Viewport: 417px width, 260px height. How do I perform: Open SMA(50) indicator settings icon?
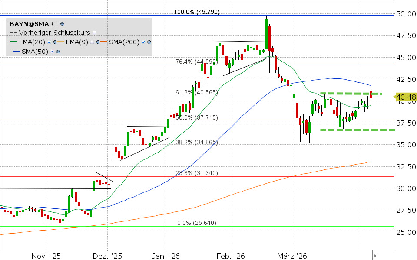(58, 52)
